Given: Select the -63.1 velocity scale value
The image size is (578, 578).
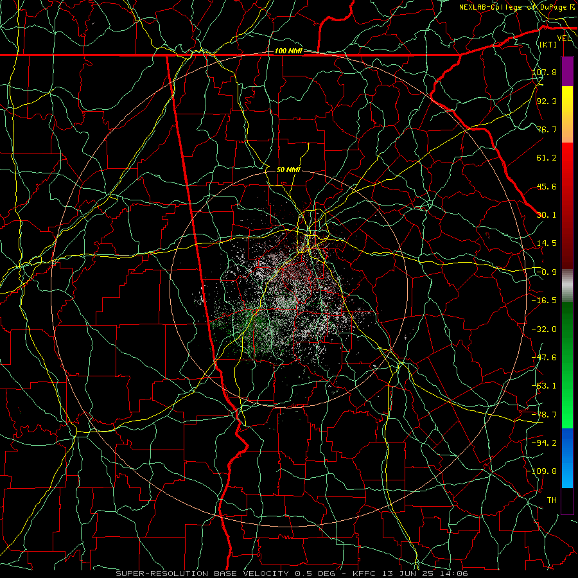Looking at the screenshot, I should pos(544,386).
